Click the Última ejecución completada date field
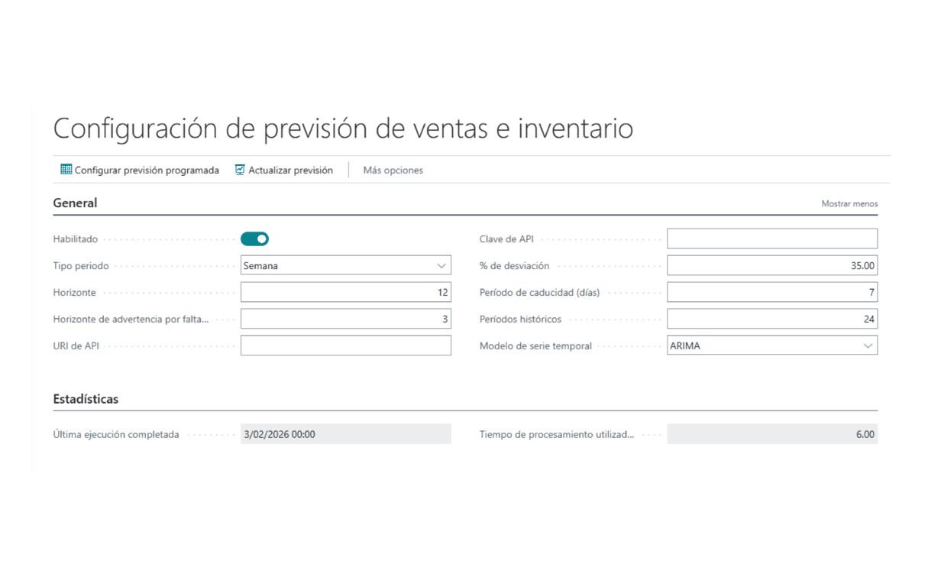The width and height of the screenshot is (941, 584). pos(345,434)
